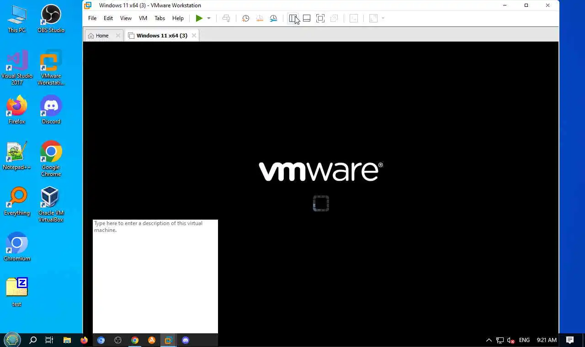585x347 pixels.
Task: Click the Send Ctrl+Alt+Del toolbar icon
Action: coord(226,18)
